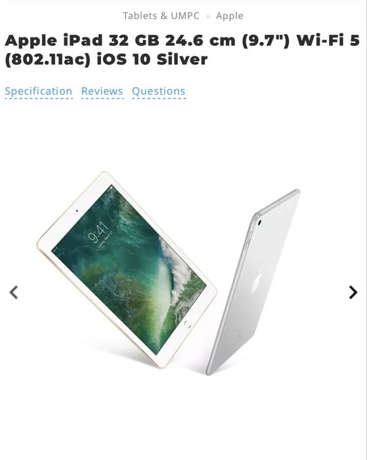Advance to next product image with right chevron
Image resolution: width=367 pixels, height=460 pixels.
(353, 292)
